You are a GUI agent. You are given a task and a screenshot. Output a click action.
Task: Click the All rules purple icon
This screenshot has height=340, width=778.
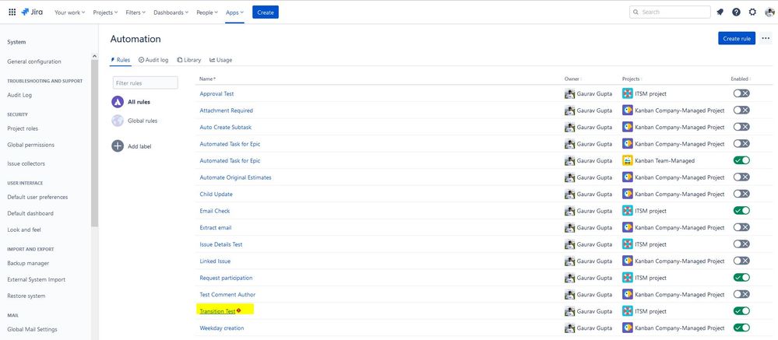[x=118, y=102]
